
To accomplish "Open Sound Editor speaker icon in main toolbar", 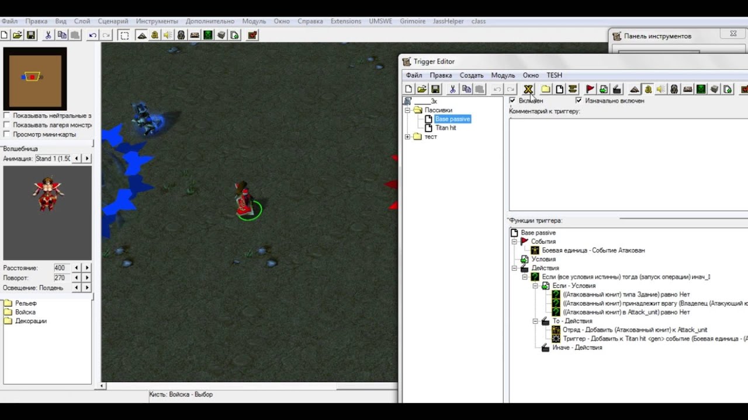I will click(x=168, y=35).
